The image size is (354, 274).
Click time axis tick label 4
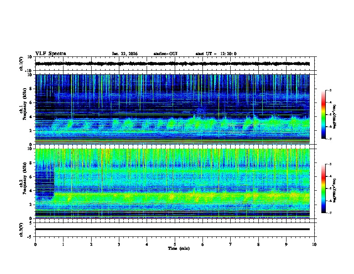[x=147, y=244]
